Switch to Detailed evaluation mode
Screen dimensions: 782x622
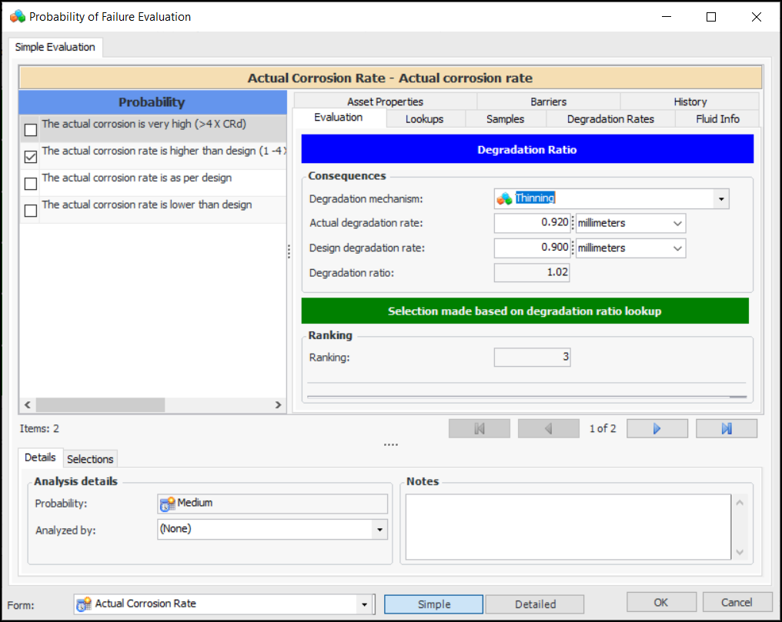[x=535, y=604]
